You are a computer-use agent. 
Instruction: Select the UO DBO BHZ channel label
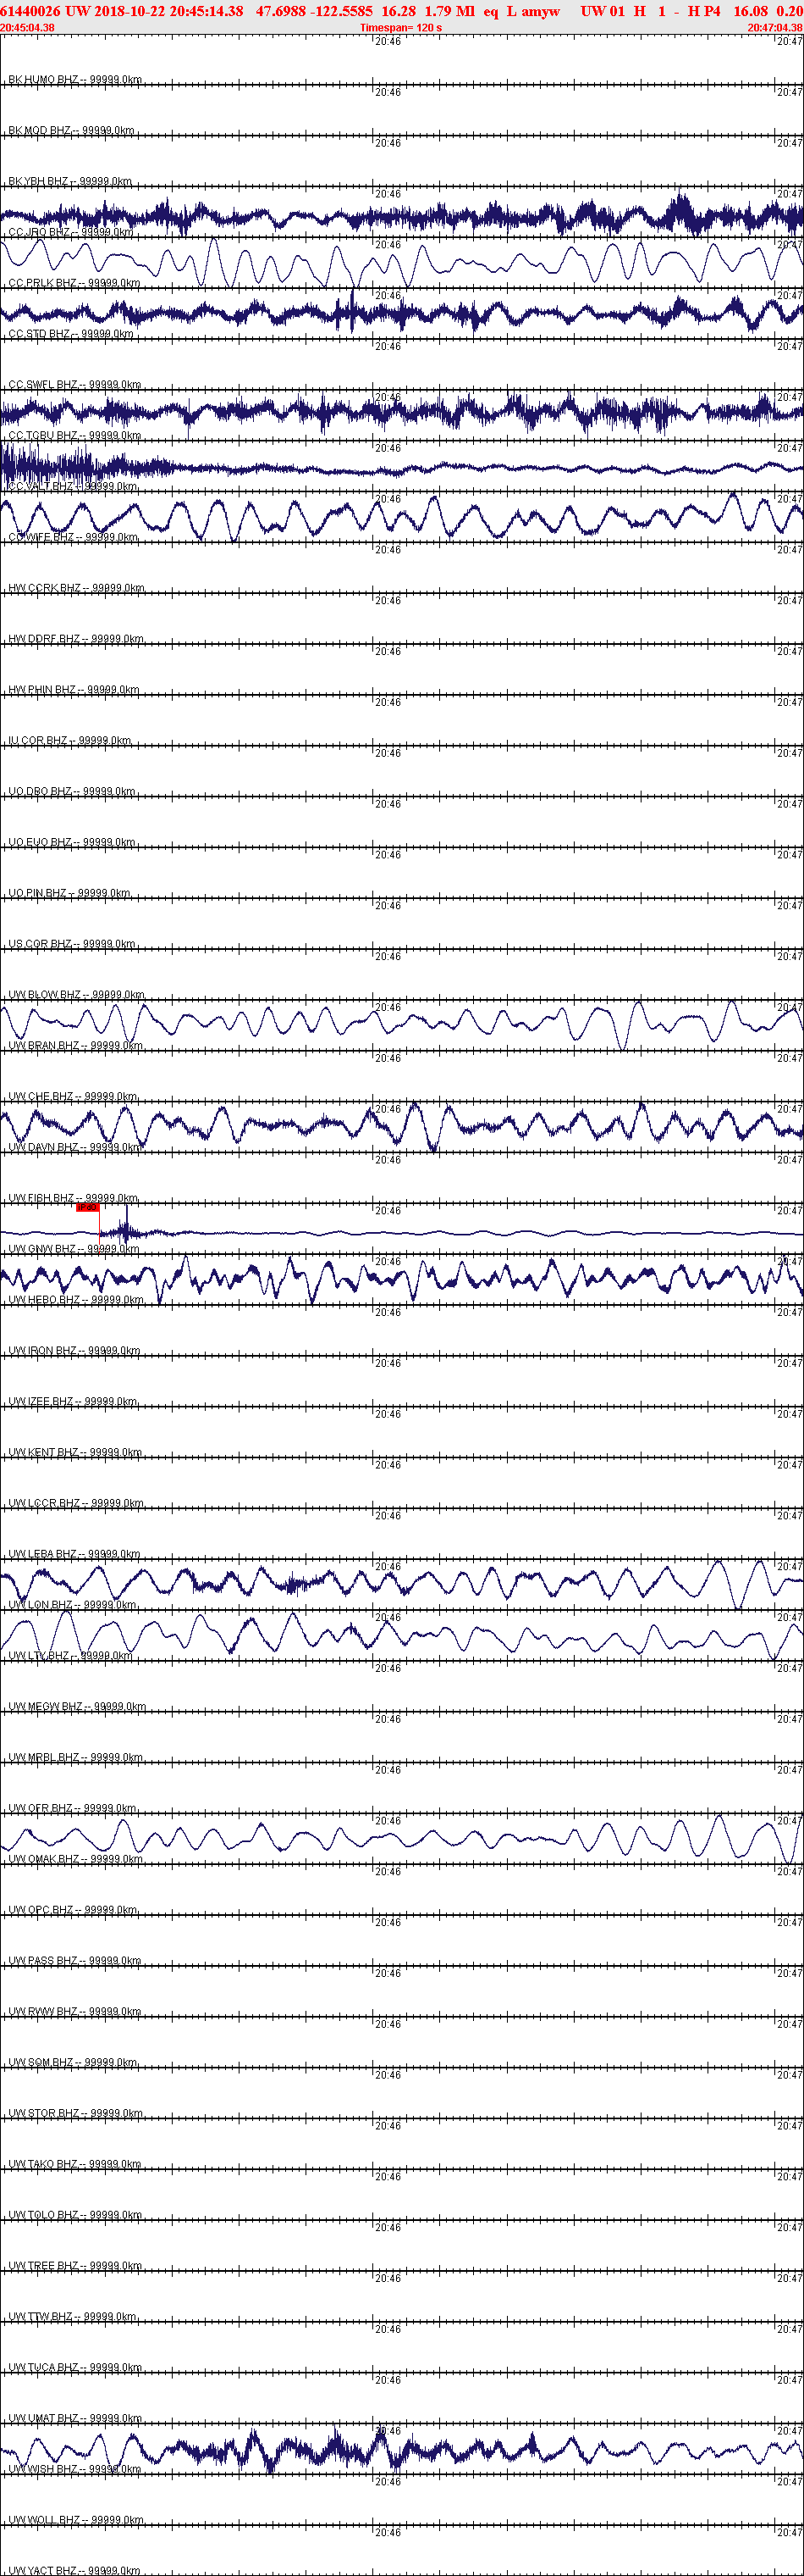click(72, 791)
